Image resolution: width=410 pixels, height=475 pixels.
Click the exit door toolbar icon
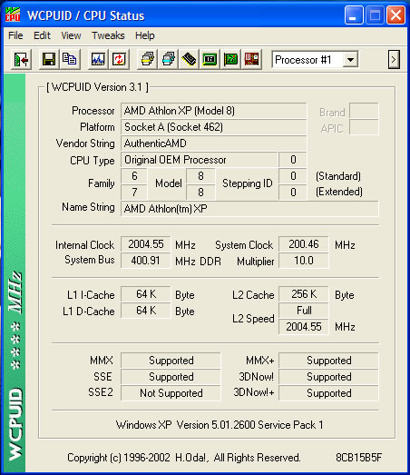(21, 59)
